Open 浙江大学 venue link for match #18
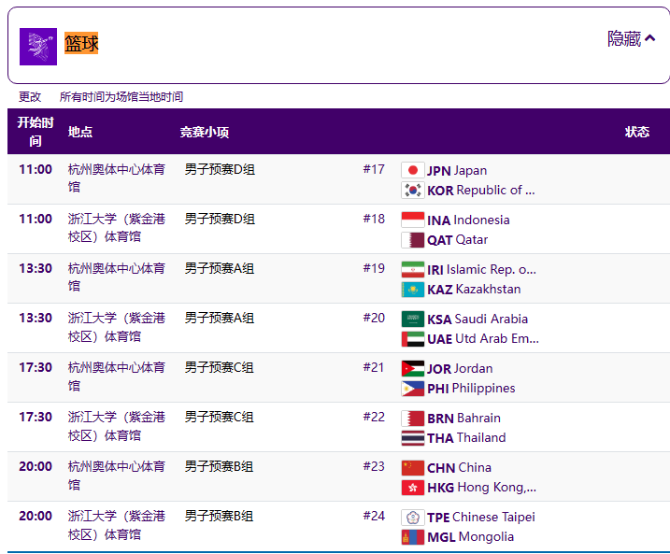 click(x=116, y=227)
